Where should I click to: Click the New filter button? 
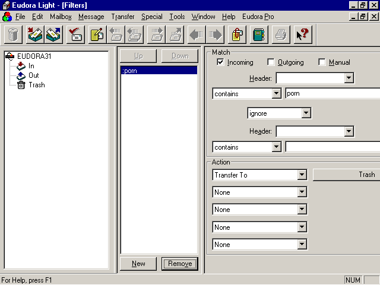(138, 264)
